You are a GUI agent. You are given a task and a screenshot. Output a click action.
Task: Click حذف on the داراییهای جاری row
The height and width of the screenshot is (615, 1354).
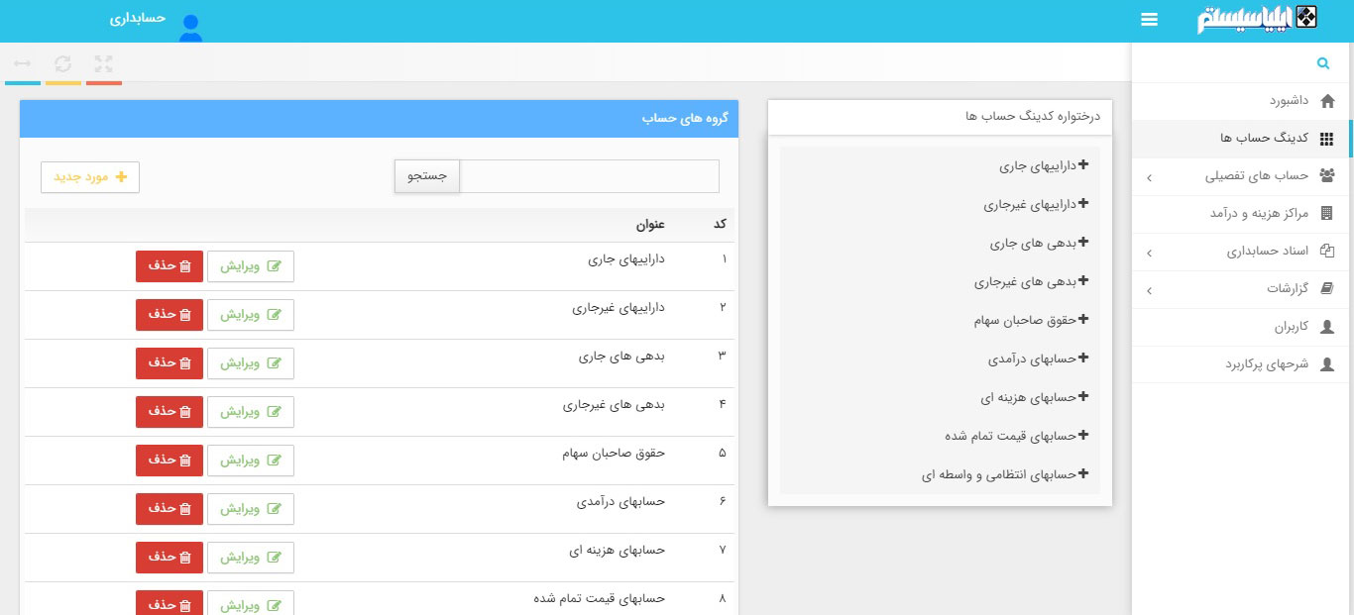pos(169,265)
